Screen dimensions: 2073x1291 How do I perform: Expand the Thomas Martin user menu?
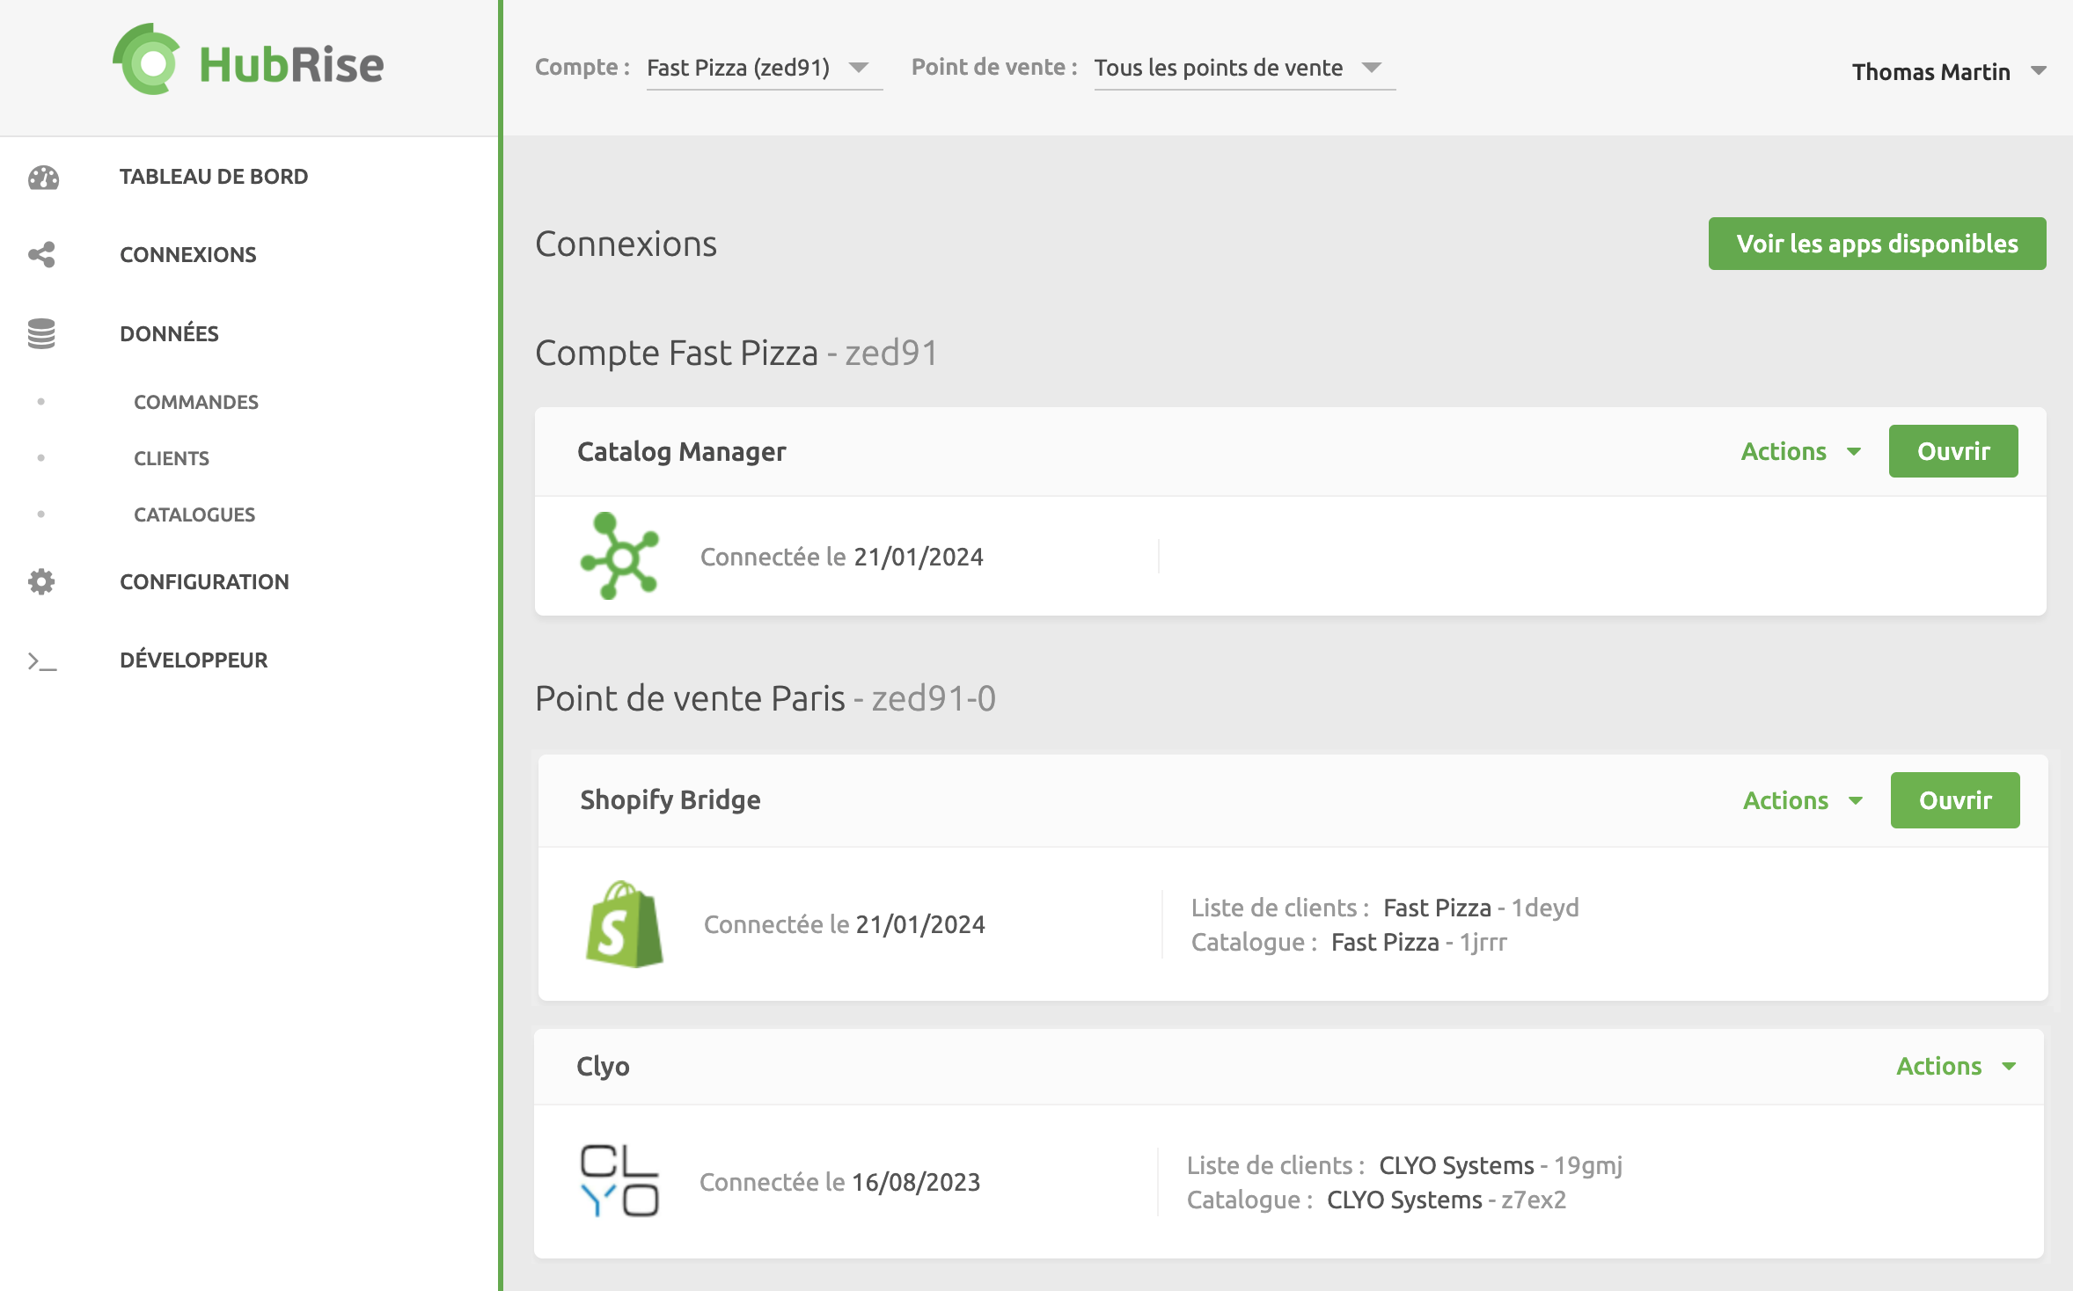(x=1949, y=71)
